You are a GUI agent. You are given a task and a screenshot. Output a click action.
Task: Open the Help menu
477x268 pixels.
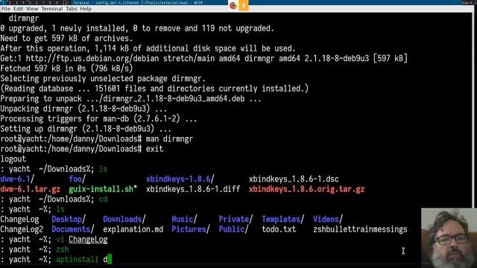[x=86, y=9]
